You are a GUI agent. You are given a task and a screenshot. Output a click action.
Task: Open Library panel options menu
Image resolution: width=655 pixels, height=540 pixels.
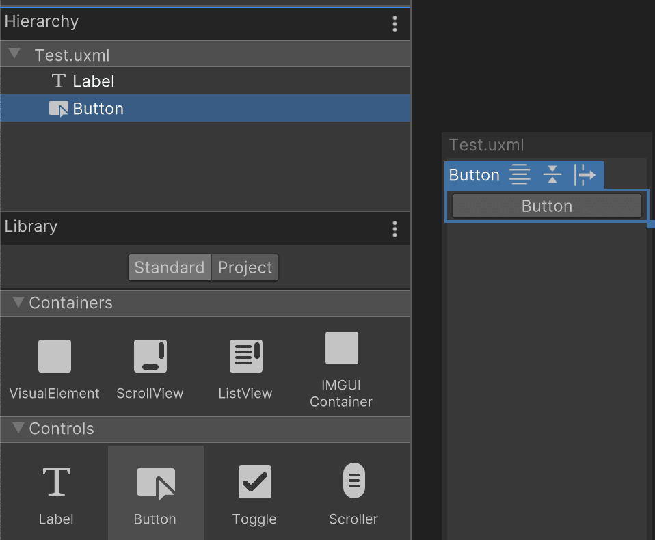point(395,229)
